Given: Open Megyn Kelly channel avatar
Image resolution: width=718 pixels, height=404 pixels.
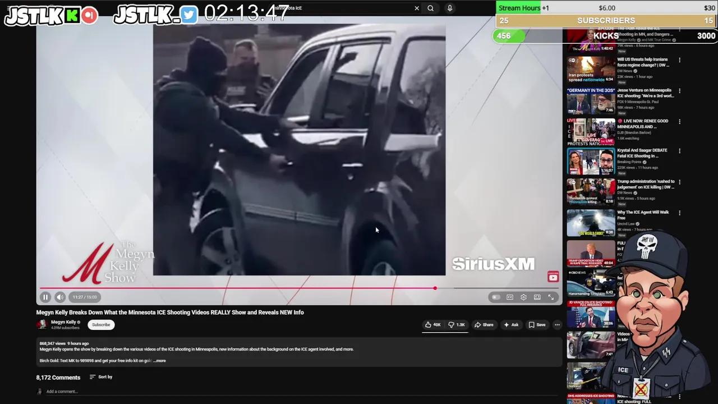Looking at the screenshot, I should [x=42, y=324].
